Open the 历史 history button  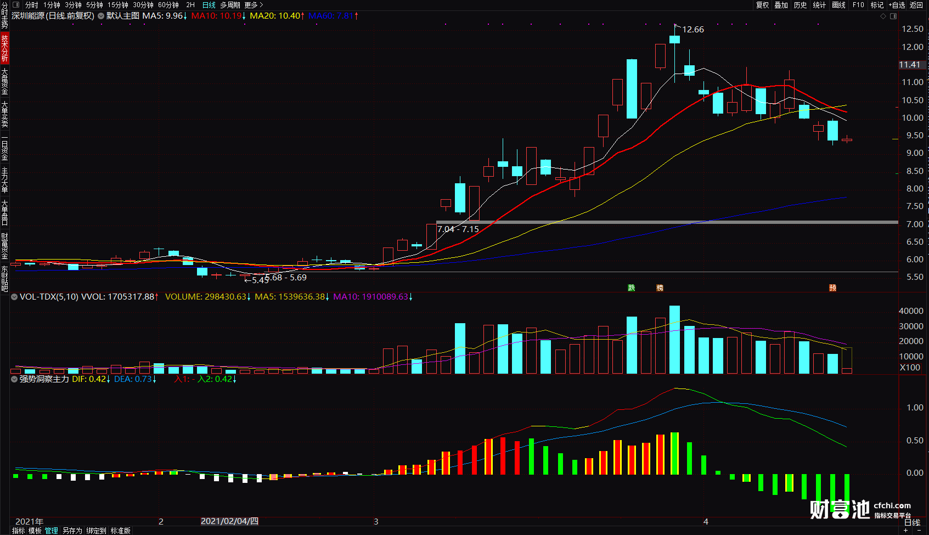[x=801, y=5]
